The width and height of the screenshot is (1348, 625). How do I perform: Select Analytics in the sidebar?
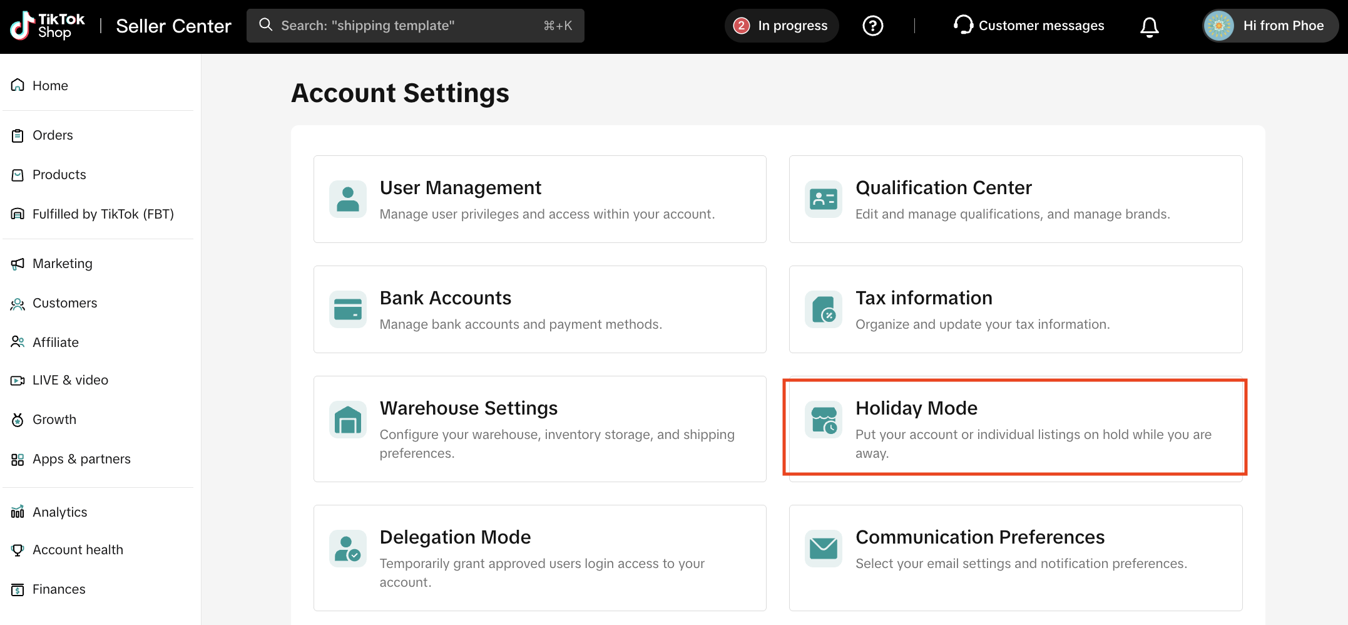(59, 512)
